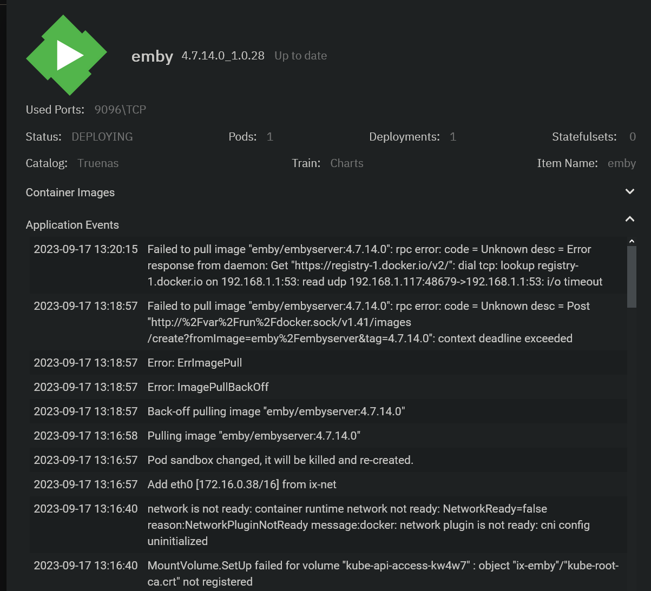
Task: Select the Charts train value
Action: 347,163
